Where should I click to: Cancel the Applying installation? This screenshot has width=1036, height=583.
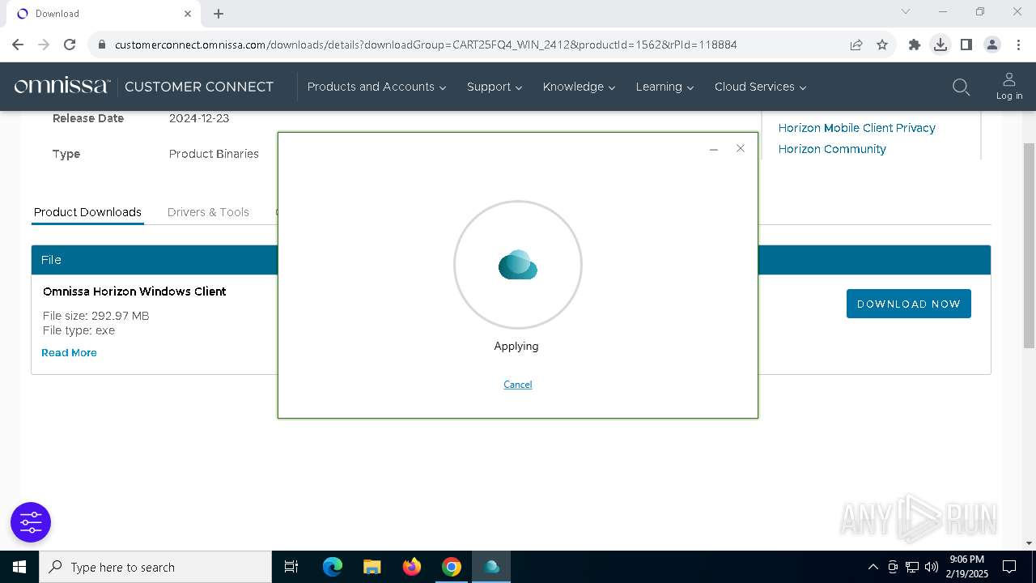[x=518, y=385]
